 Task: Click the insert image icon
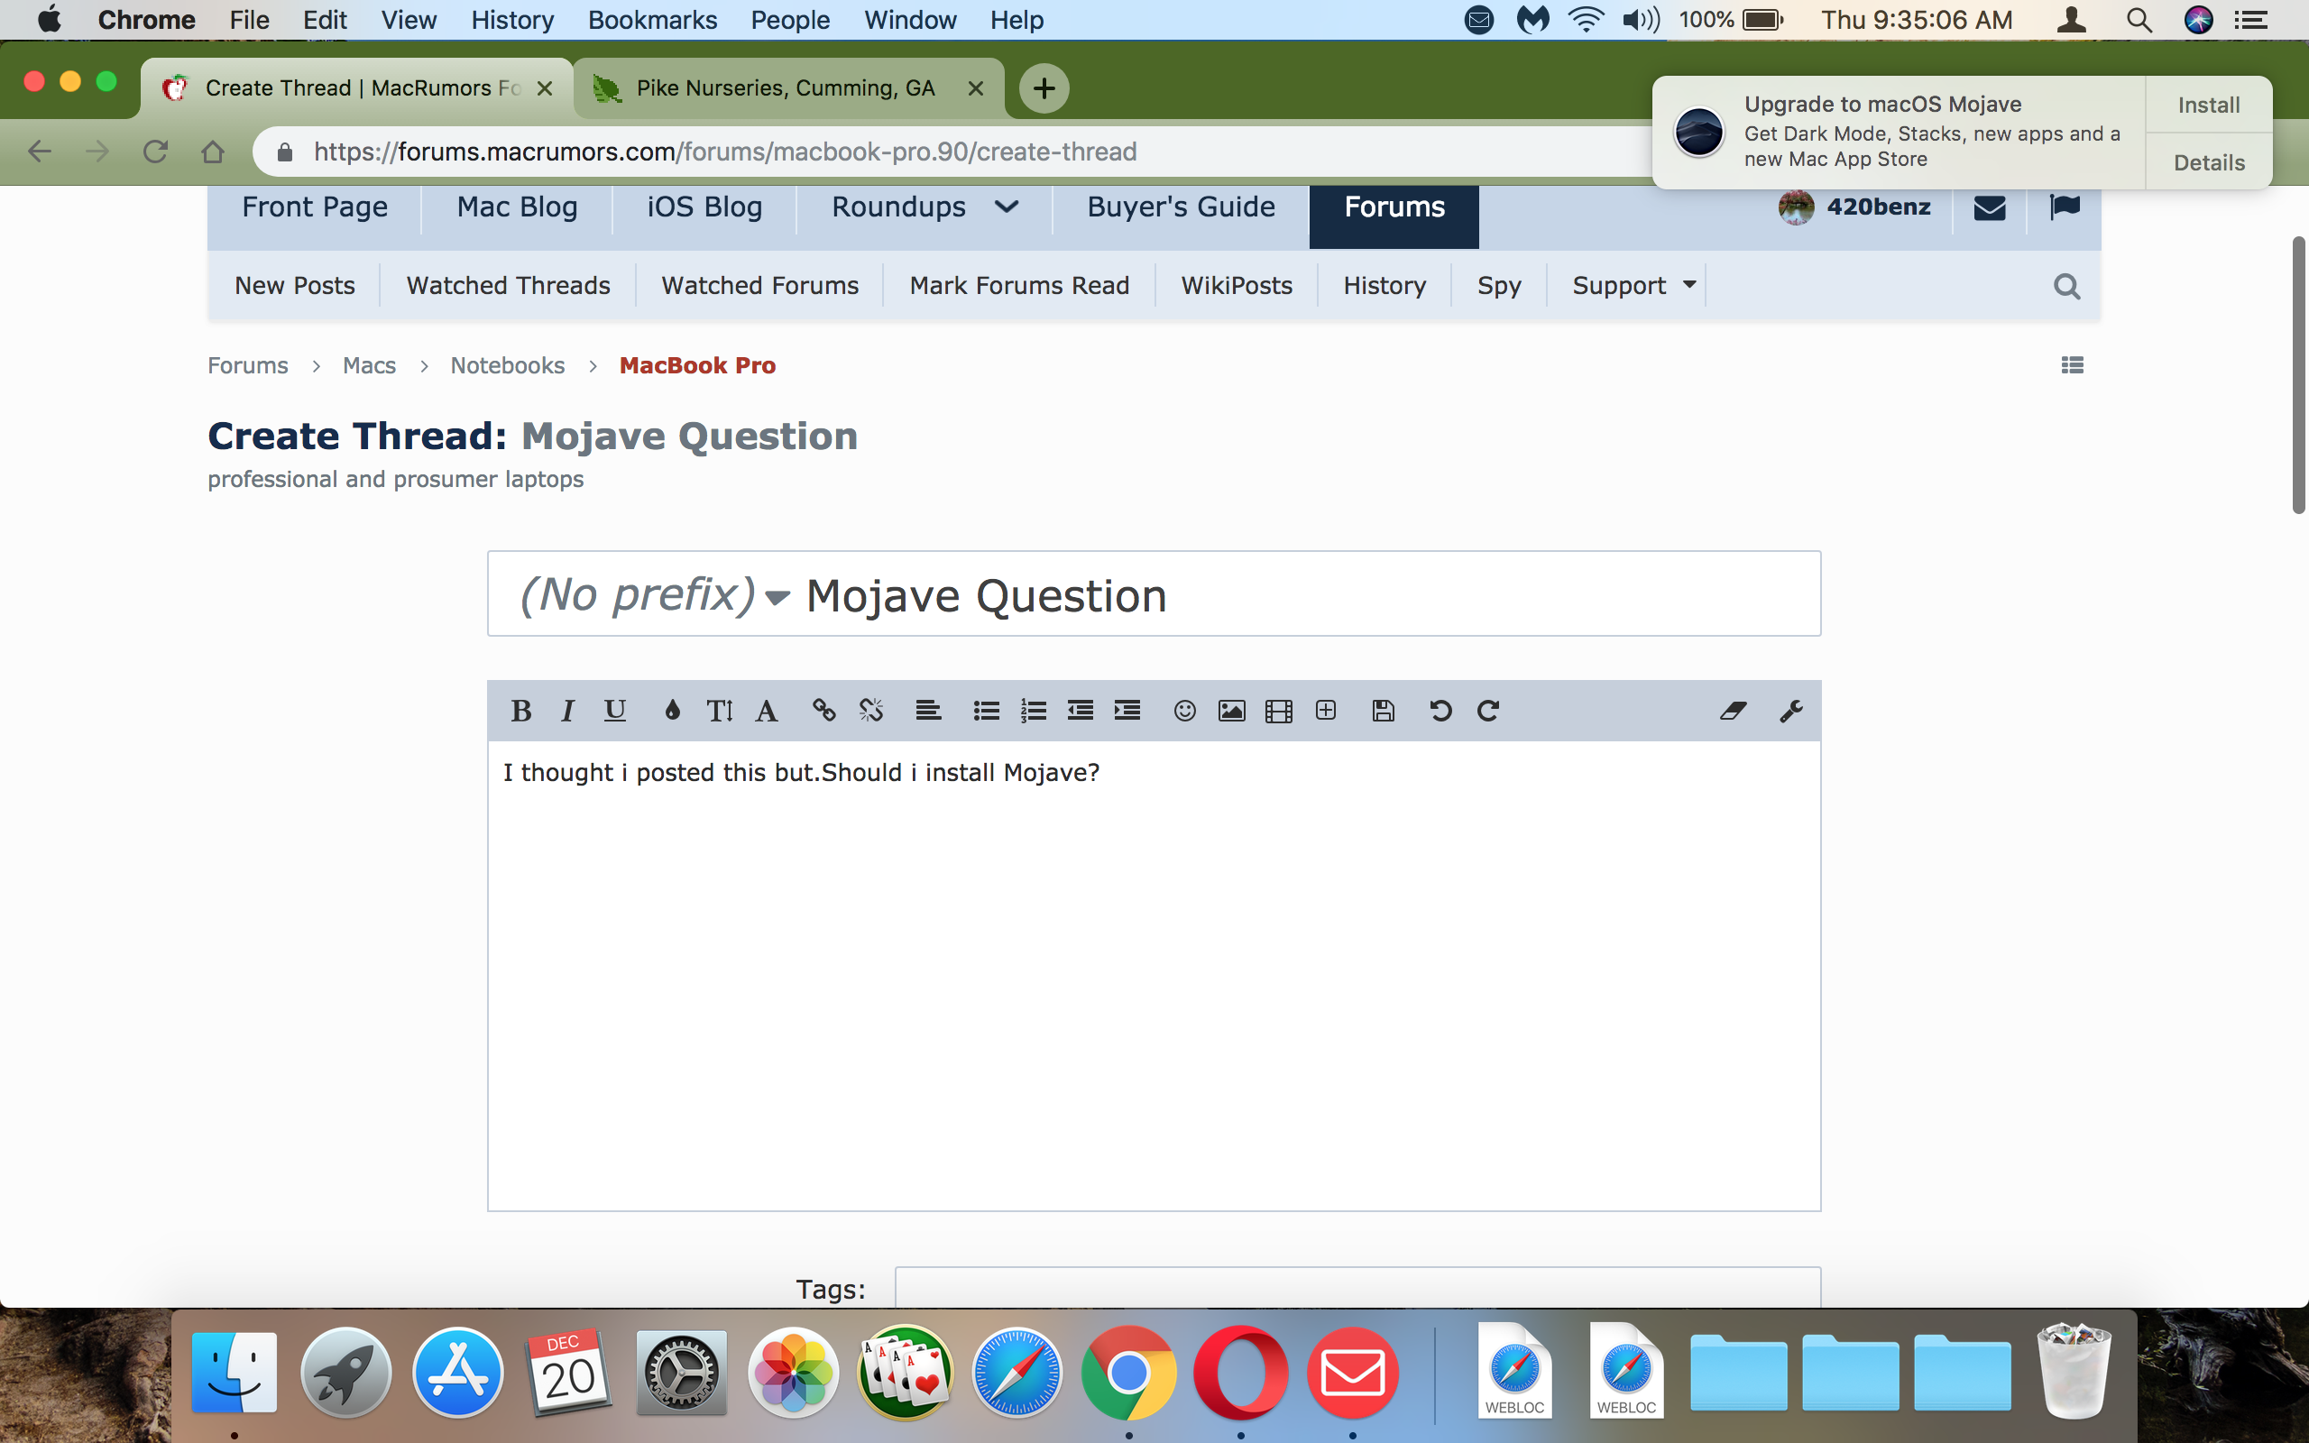[1231, 711]
